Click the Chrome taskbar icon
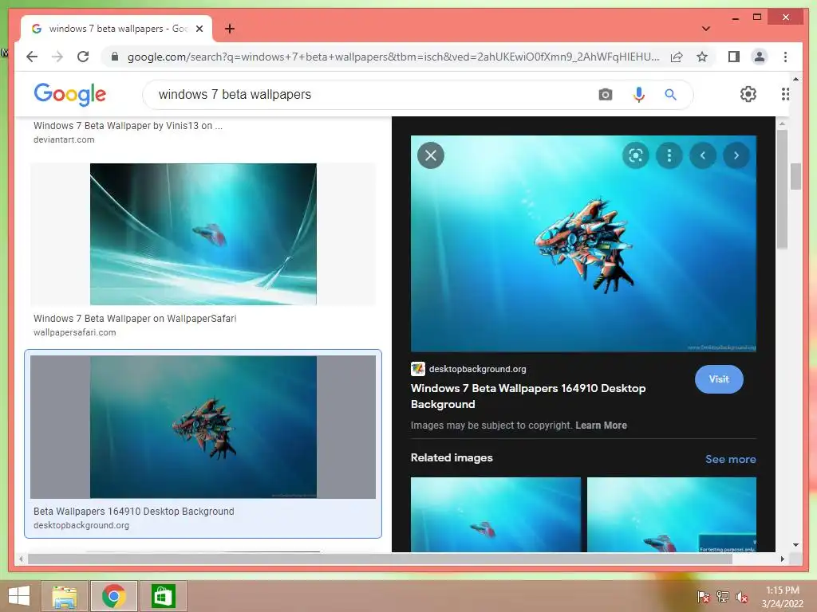This screenshot has height=612, width=817. [113, 596]
